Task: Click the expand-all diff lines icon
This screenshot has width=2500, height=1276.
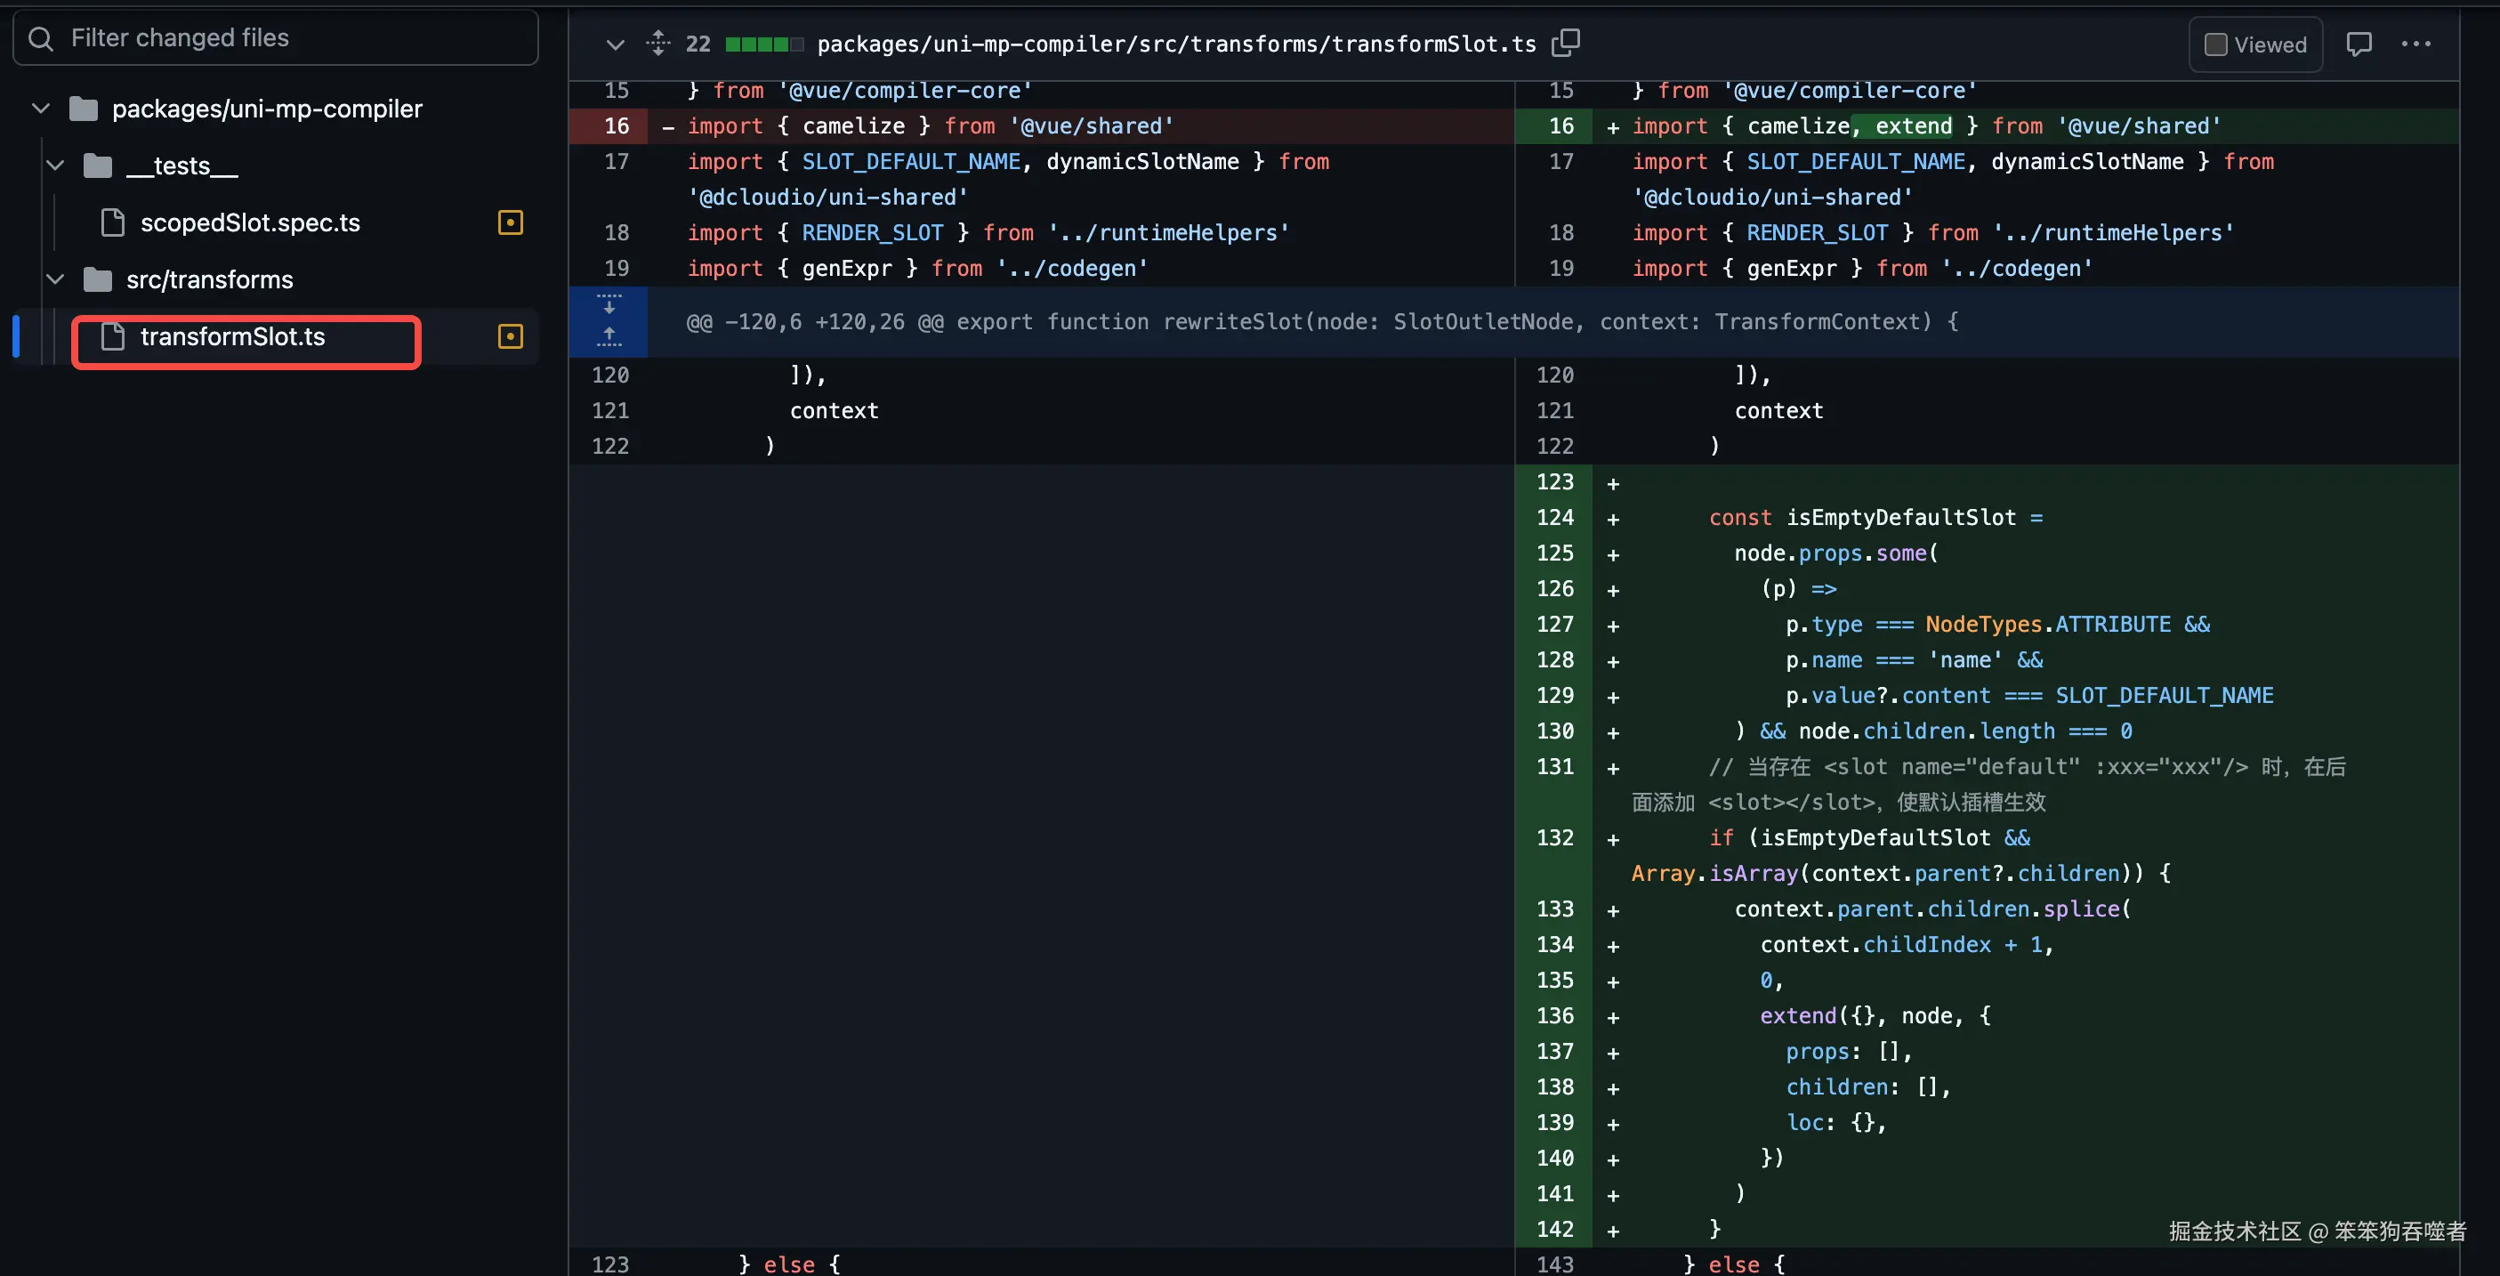Action: pos(658,43)
